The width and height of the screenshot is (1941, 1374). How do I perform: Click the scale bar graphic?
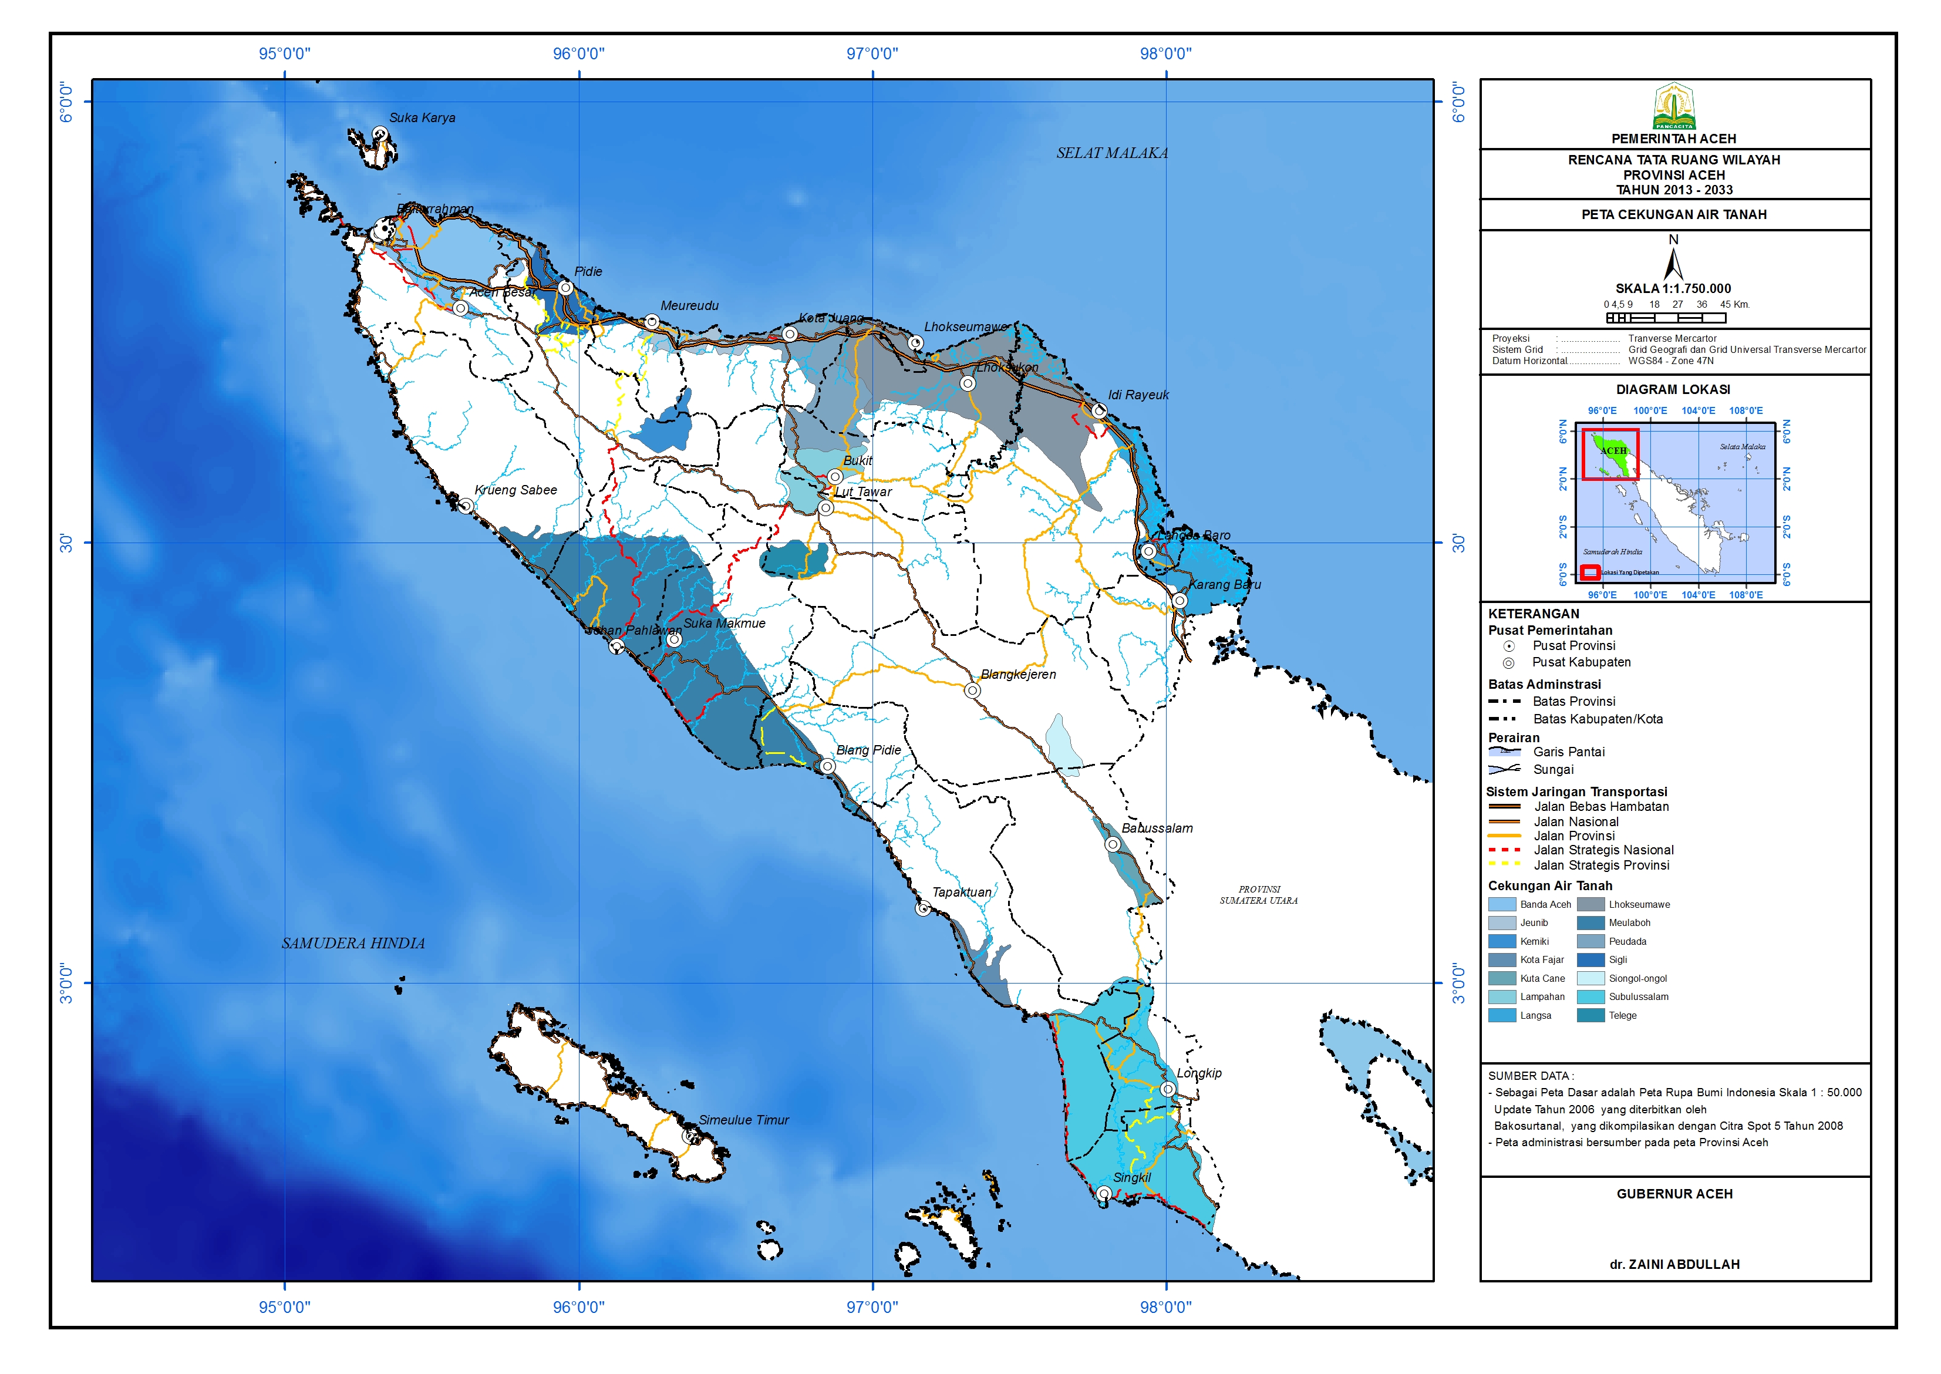click(1665, 318)
